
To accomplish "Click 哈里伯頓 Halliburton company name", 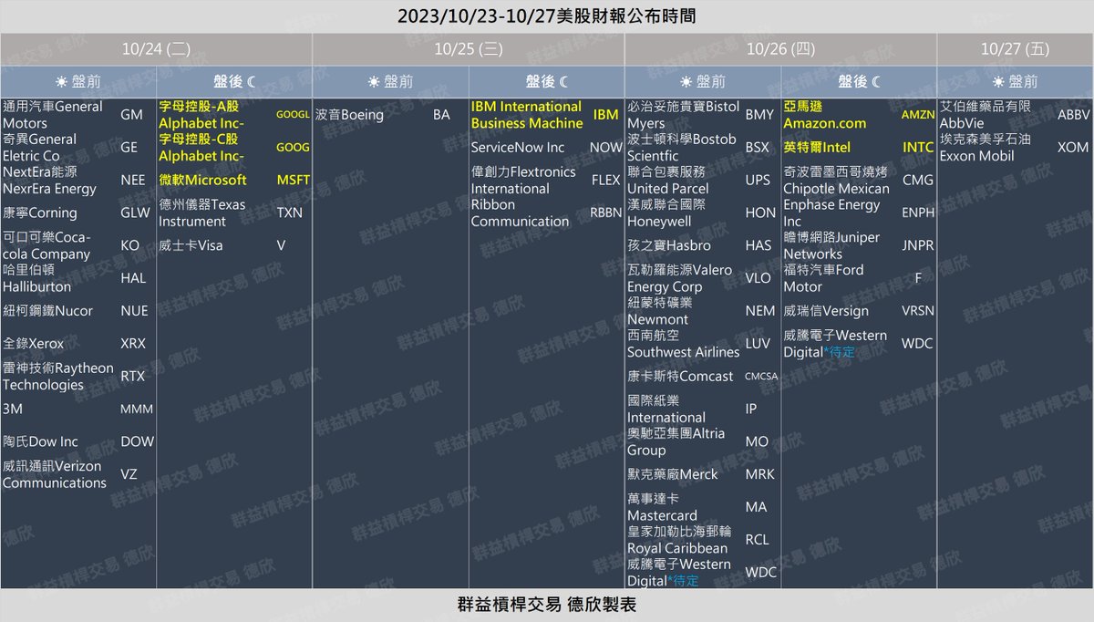I will coord(36,278).
